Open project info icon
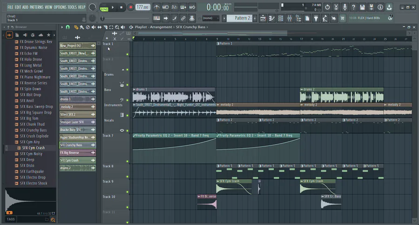The height and width of the screenshot is (225, 419). tap(380, 7)
